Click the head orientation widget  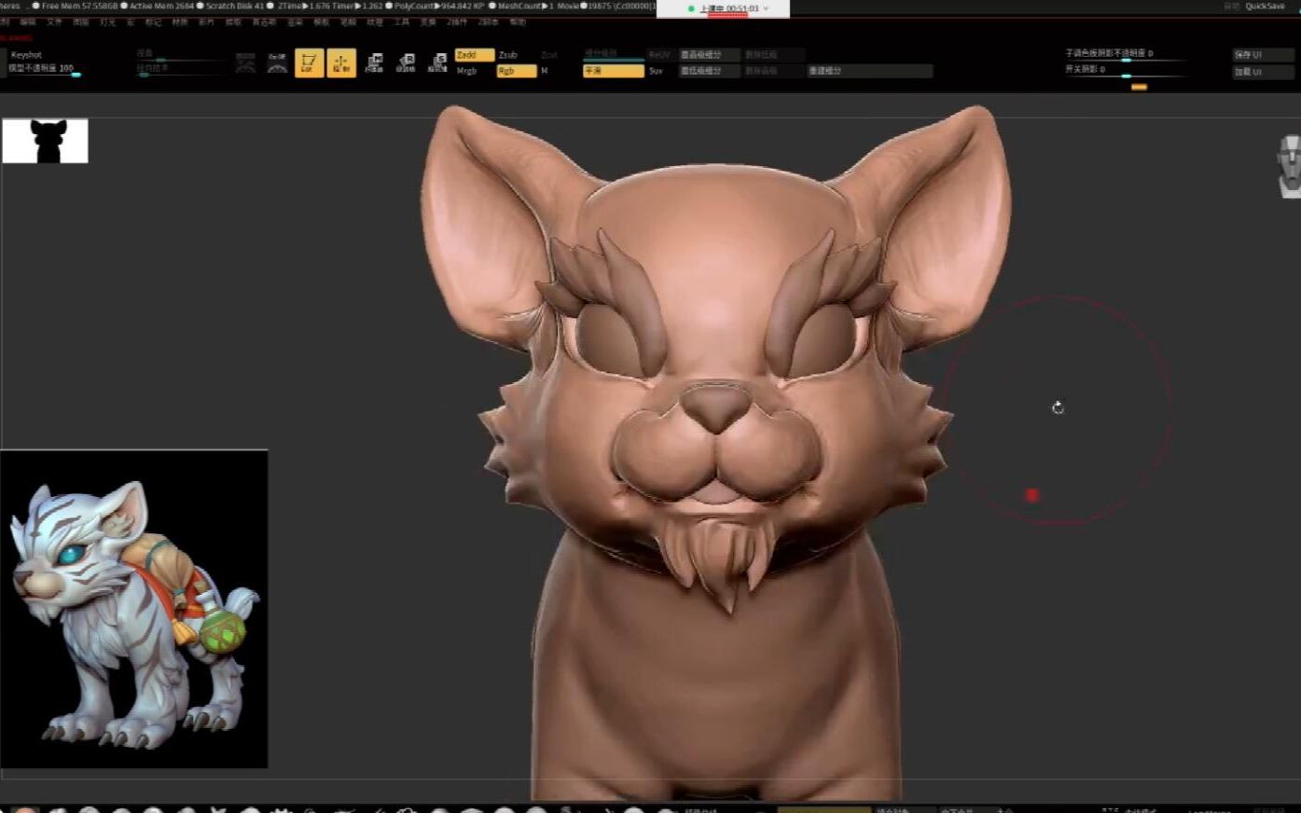click(1289, 166)
